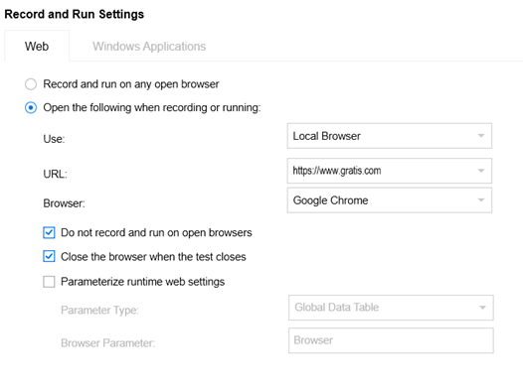Click the 'Close the browser when the test closes' label
Screen dimensions: 523x390
(x=153, y=257)
